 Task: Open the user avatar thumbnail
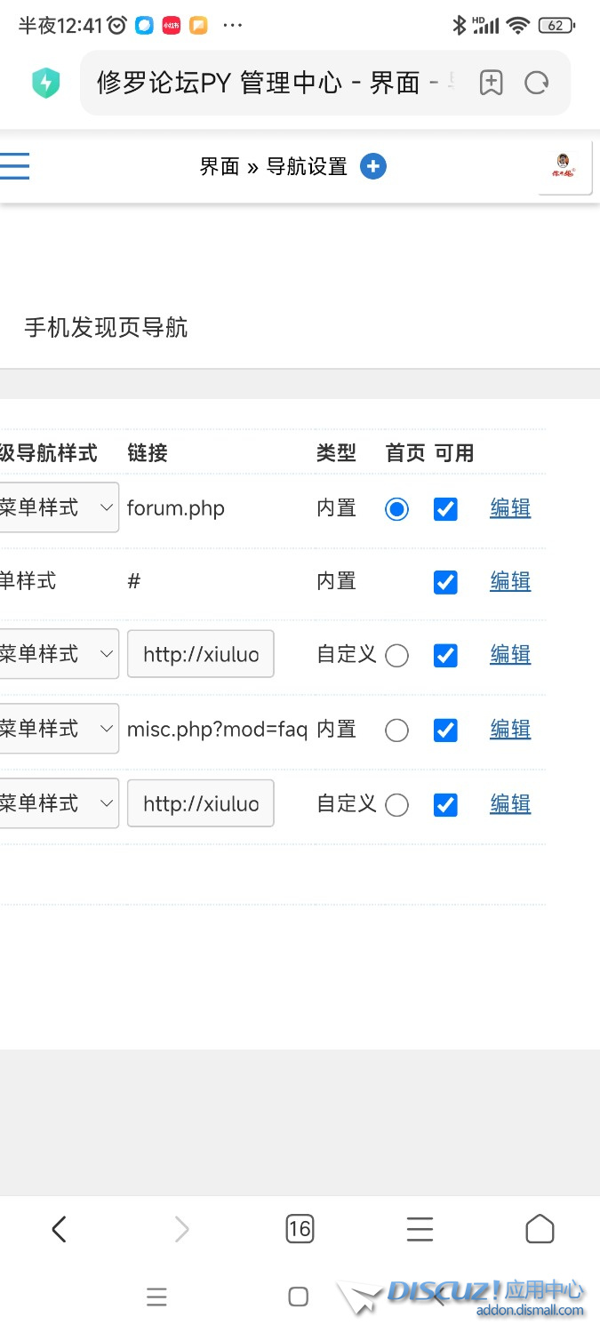click(564, 166)
